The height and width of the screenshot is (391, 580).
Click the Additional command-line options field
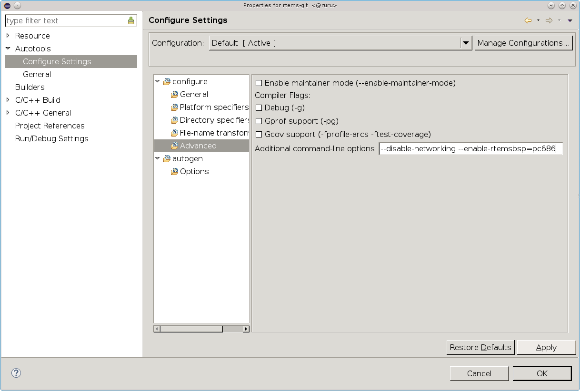(470, 149)
